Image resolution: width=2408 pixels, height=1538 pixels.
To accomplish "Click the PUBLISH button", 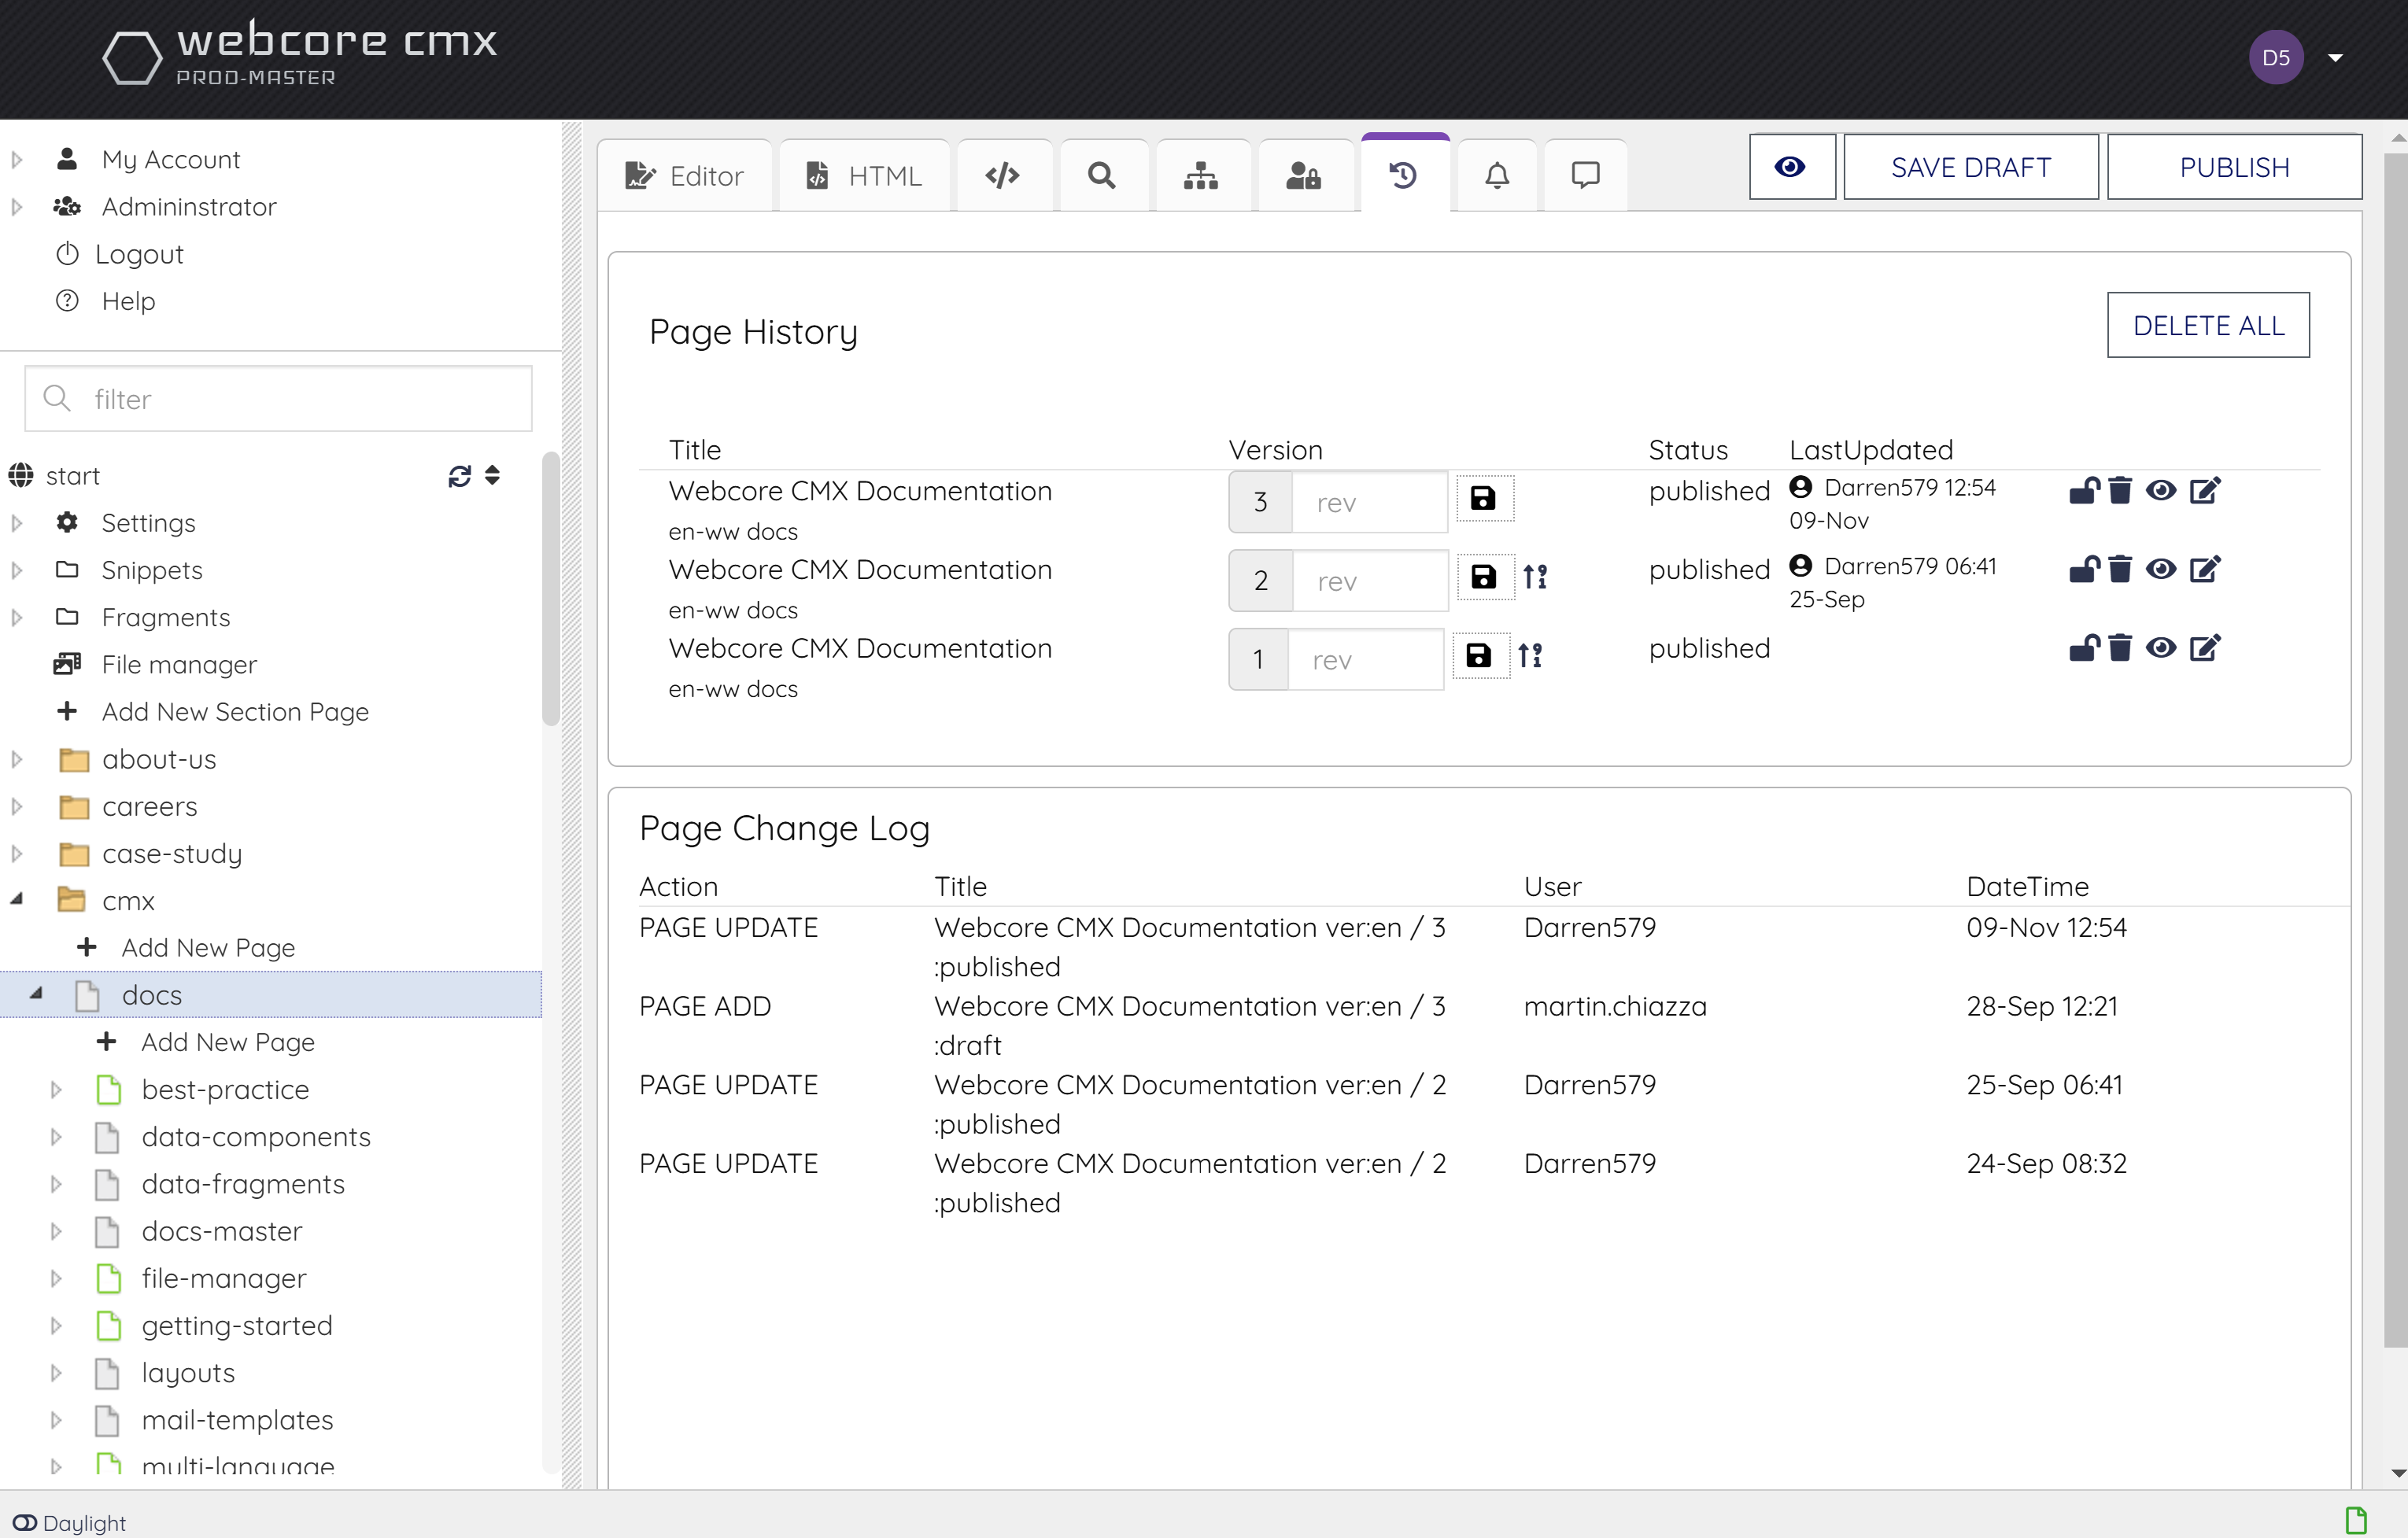I will click(2234, 167).
